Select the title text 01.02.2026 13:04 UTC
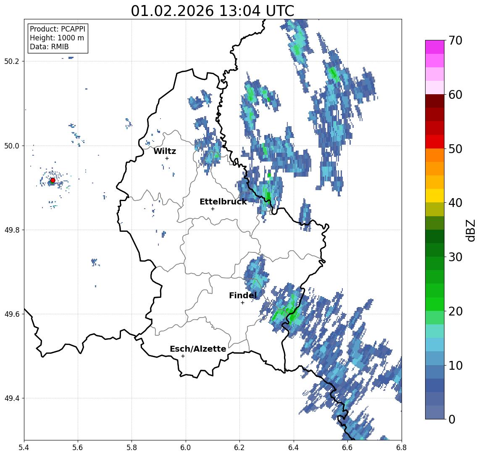 [x=213, y=11]
